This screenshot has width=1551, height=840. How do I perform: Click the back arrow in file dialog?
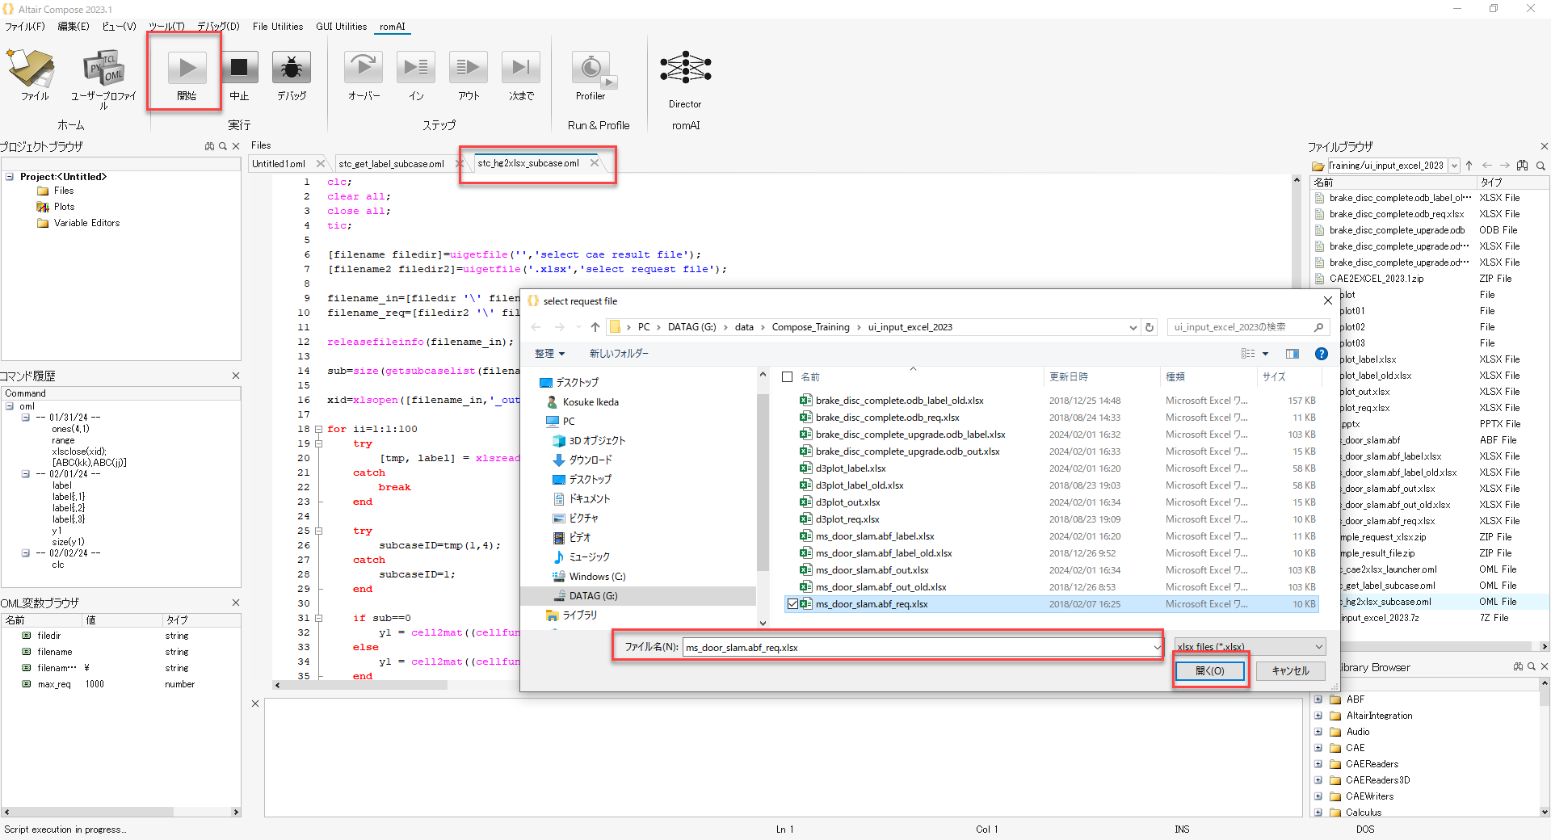click(536, 327)
